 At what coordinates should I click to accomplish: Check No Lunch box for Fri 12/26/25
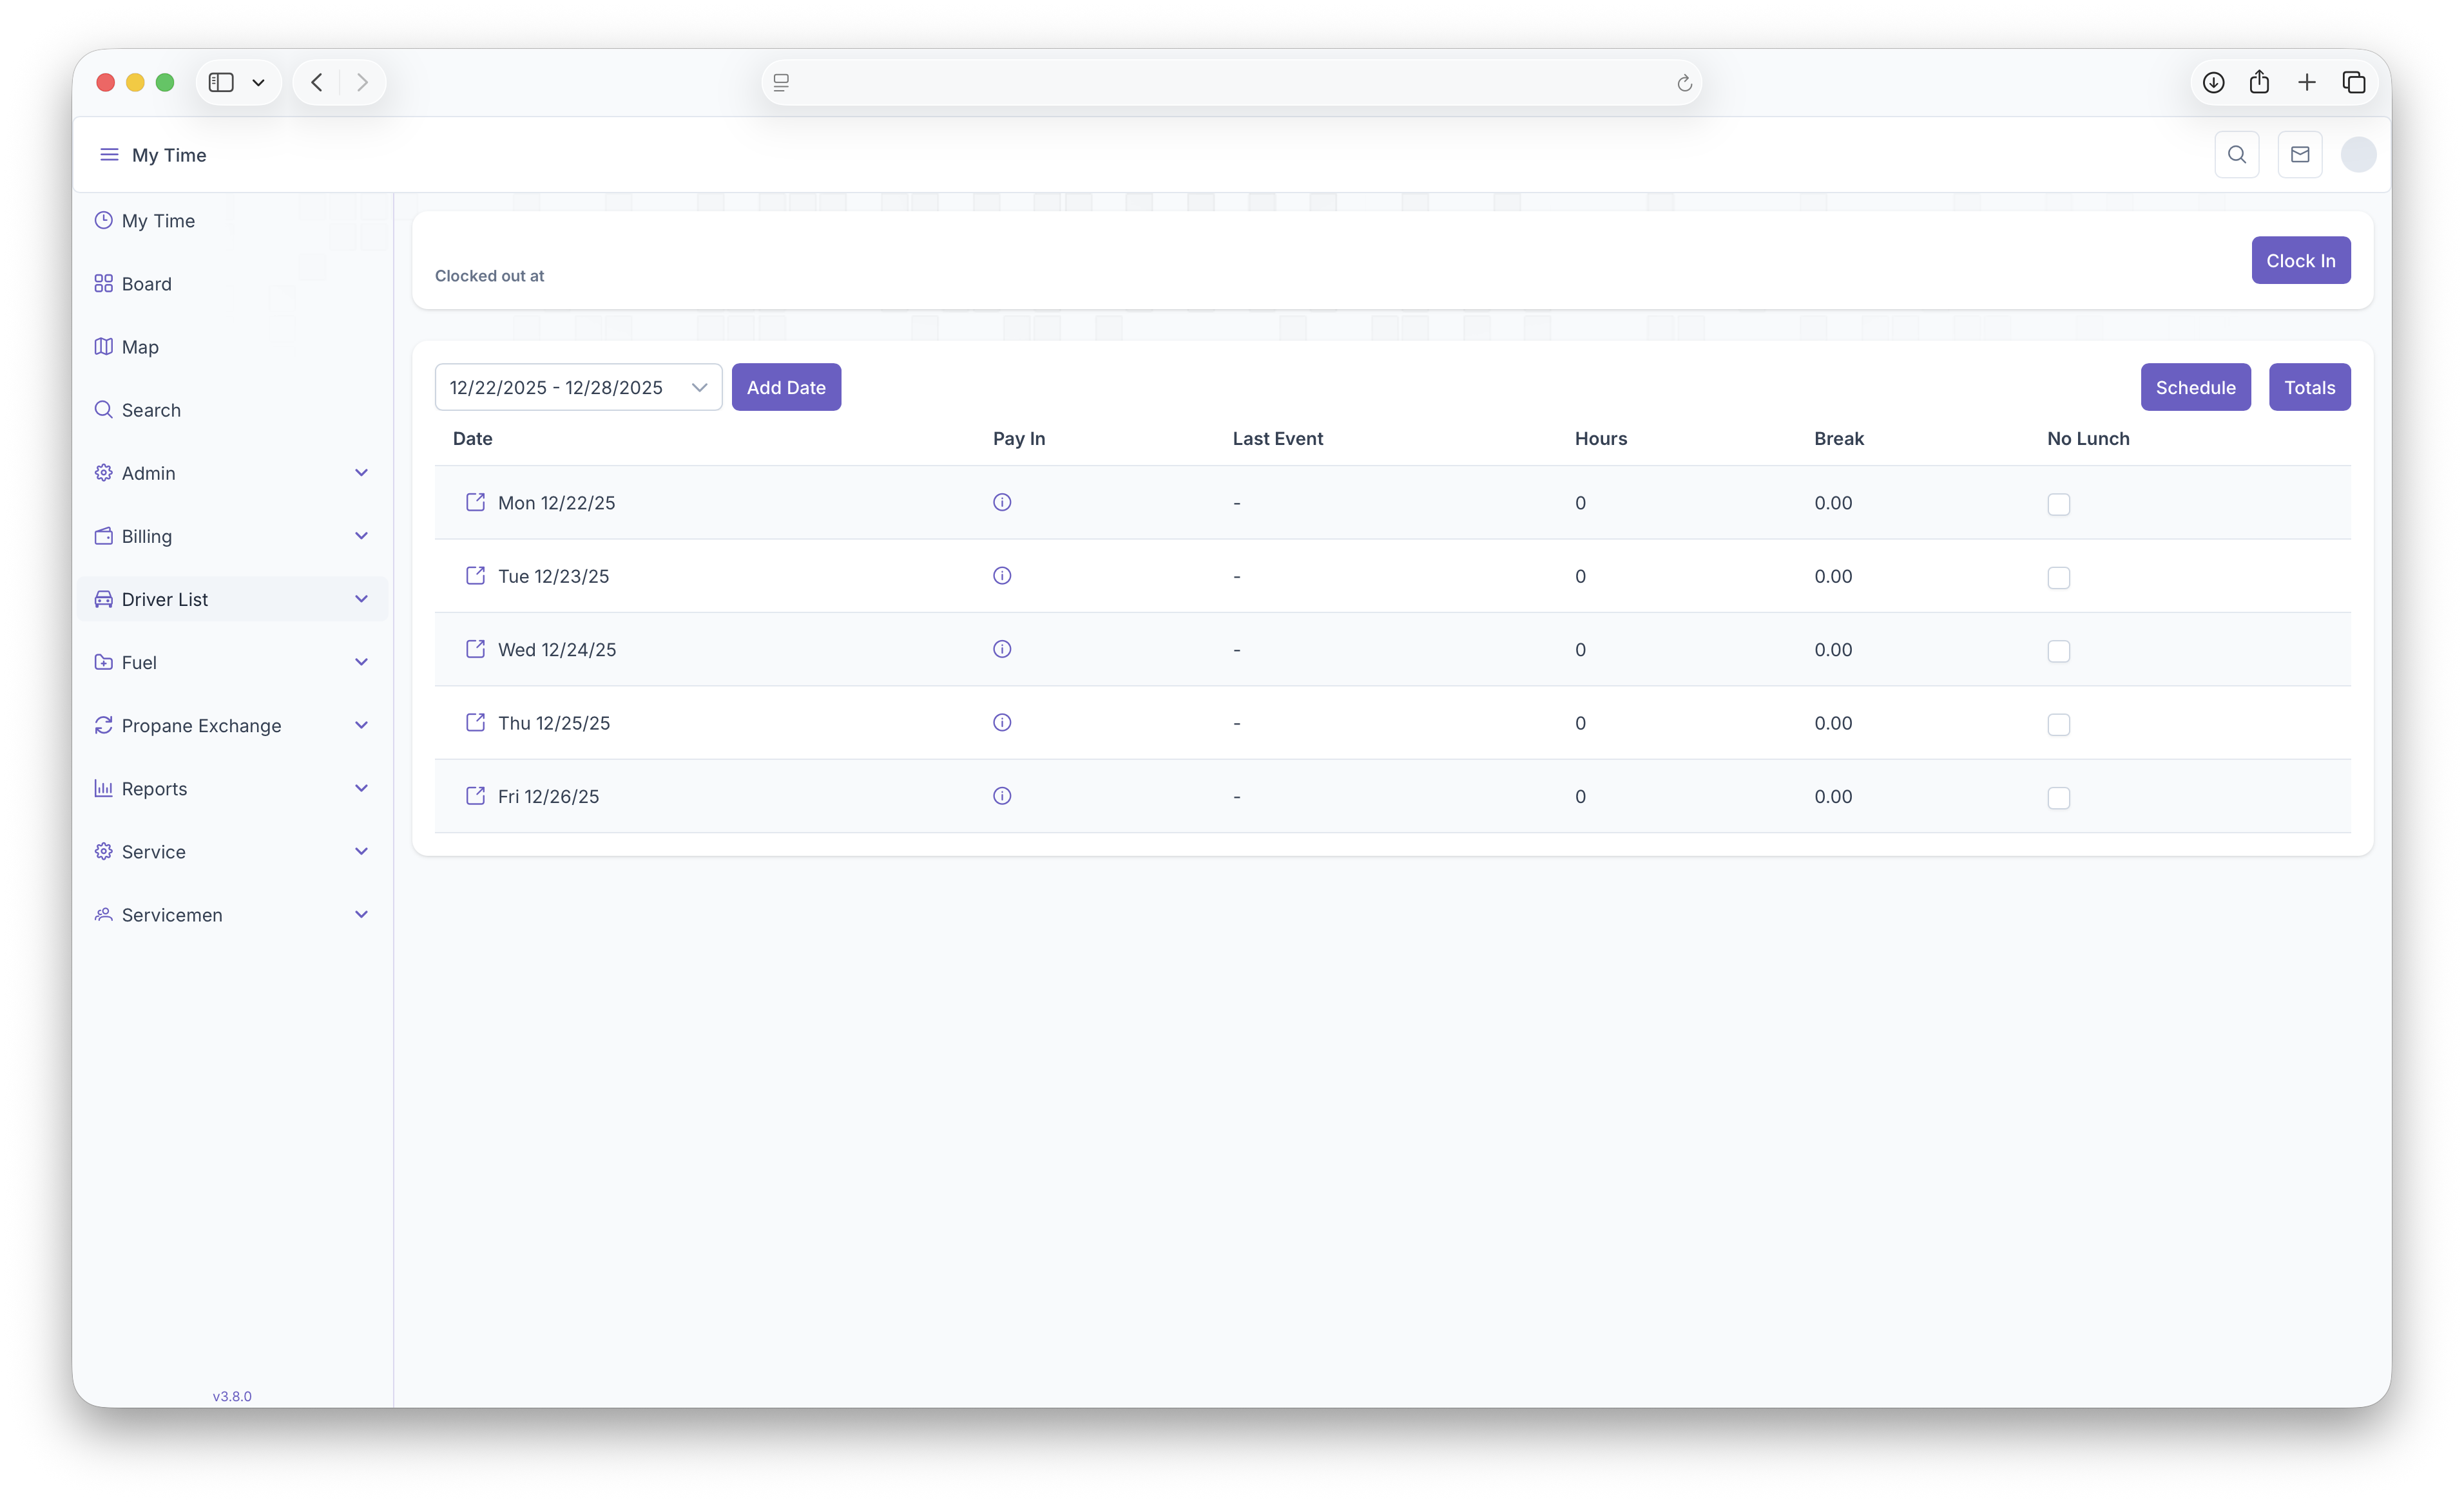click(2058, 799)
